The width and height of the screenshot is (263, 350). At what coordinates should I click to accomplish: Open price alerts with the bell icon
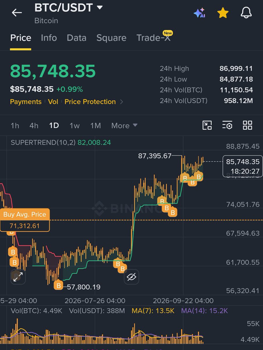tap(246, 13)
